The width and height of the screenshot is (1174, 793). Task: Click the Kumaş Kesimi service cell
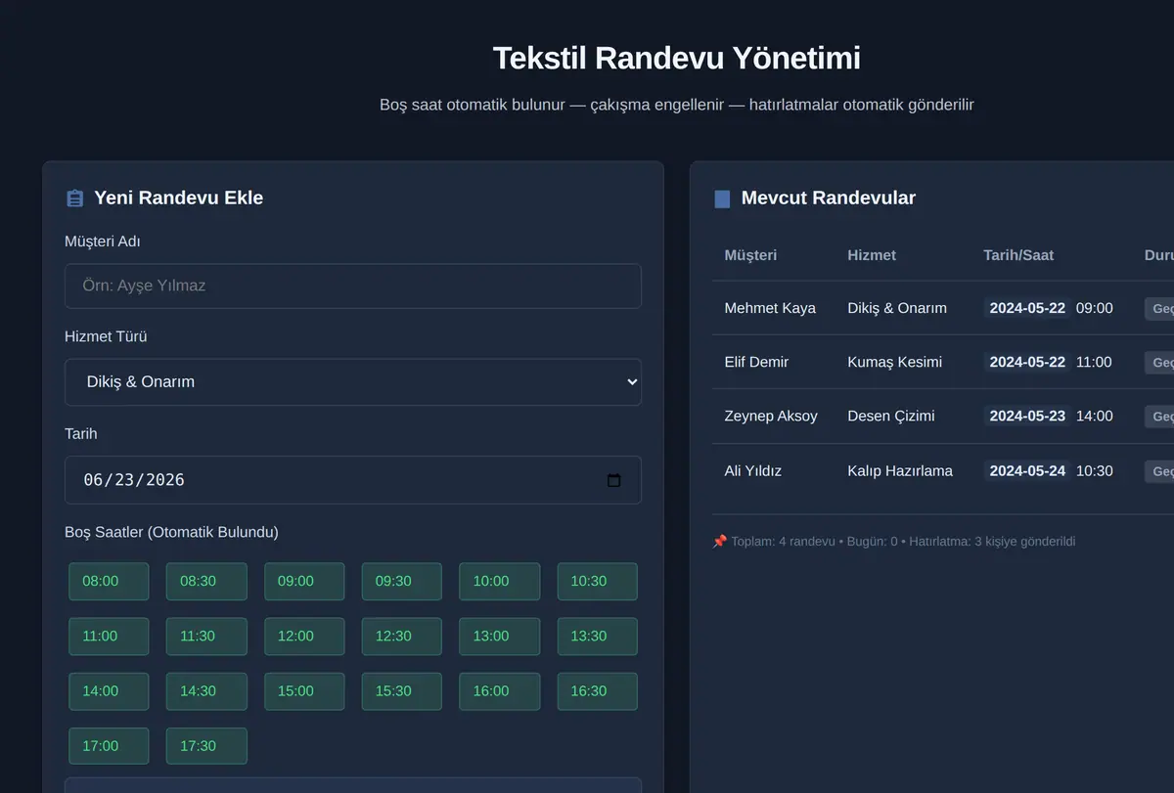[895, 362]
